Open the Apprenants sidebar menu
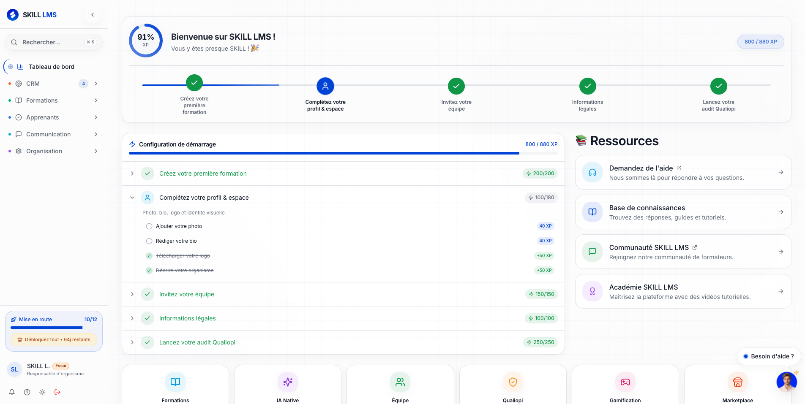805x404 pixels. [42, 117]
